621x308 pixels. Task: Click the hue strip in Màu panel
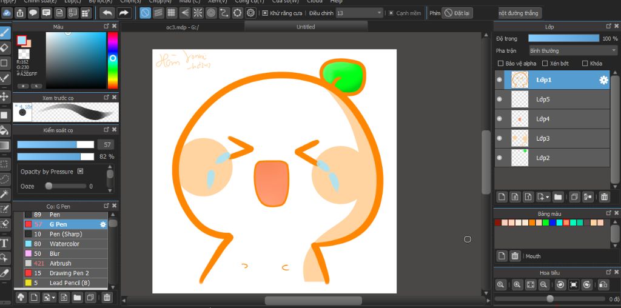112,60
